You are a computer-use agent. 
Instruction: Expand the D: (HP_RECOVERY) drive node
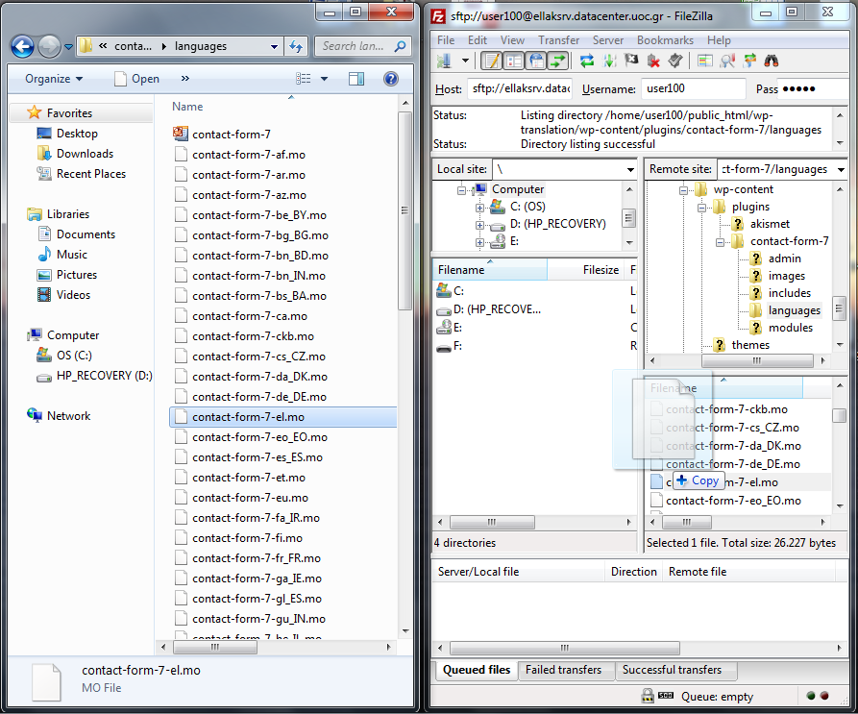(x=479, y=225)
